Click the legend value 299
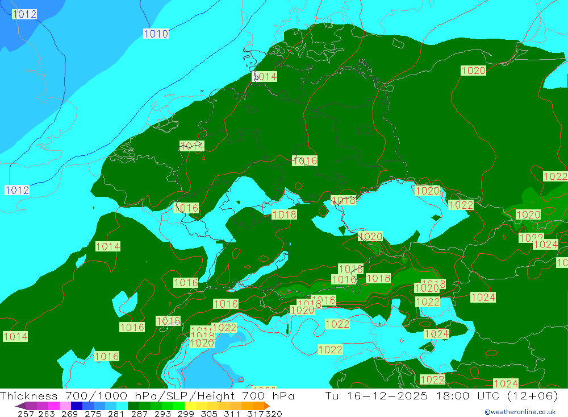Viewport: 568px width, 417px height. coord(186,414)
